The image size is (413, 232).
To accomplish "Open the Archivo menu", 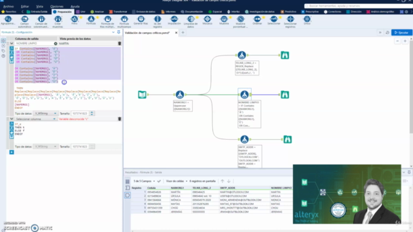I will point(8,6).
